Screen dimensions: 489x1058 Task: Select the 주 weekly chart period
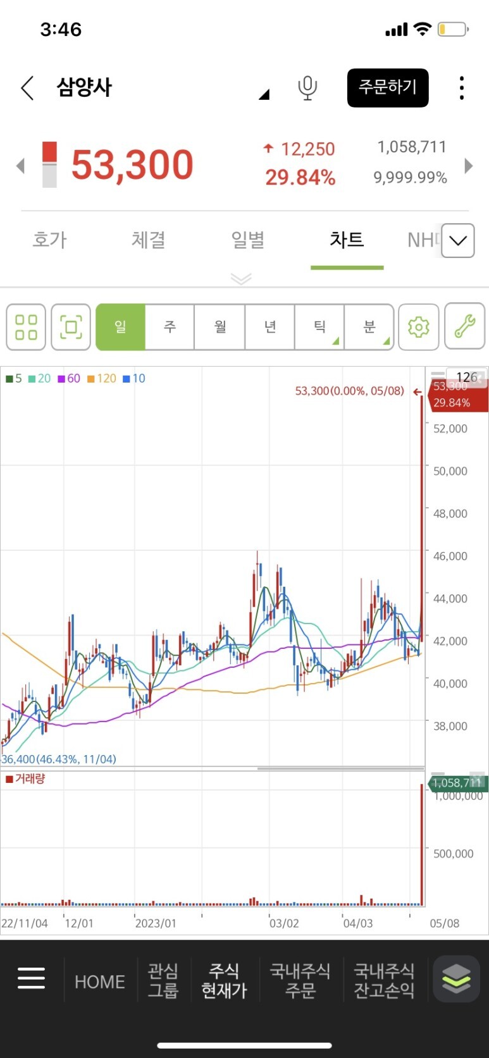pos(170,327)
